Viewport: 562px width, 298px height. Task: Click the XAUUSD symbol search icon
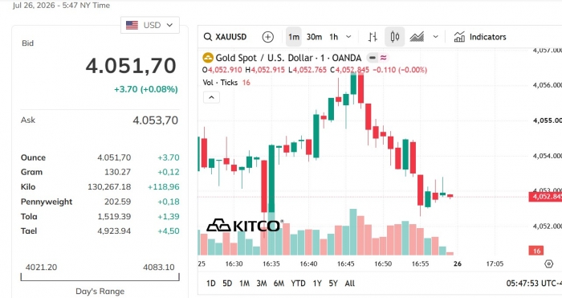(x=207, y=37)
